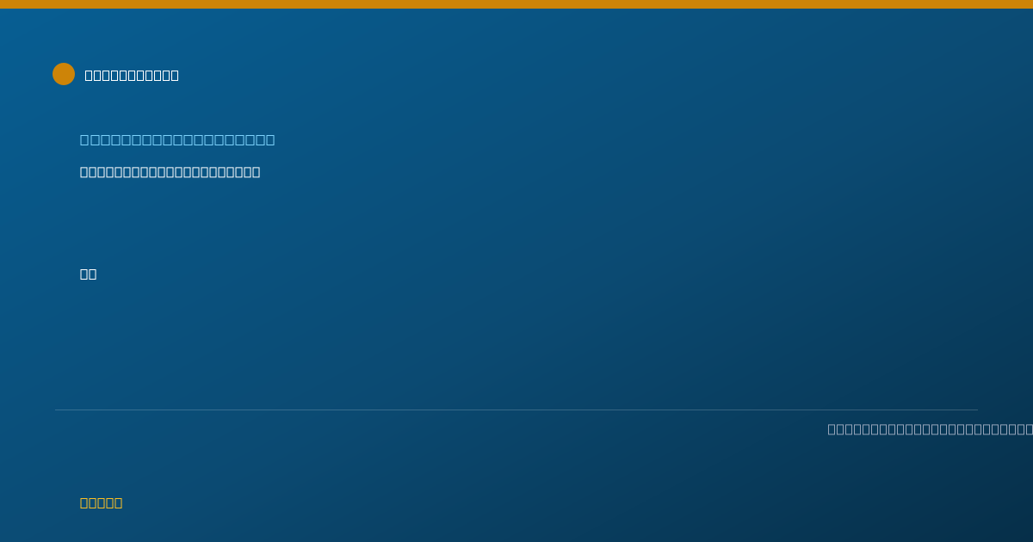Open the light-blue heading line
1033x542 pixels.
177,139
